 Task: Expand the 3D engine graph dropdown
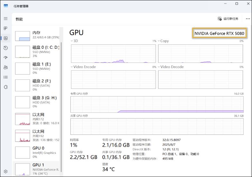click(72, 41)
